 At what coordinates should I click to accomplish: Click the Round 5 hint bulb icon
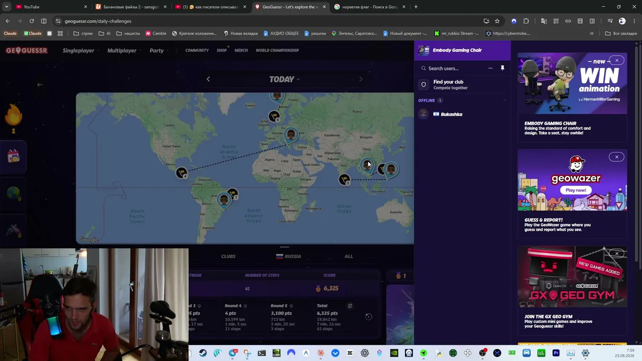pyautogui.click(x=291, y=306)
